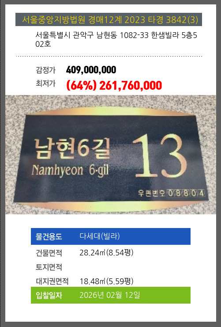
Task: Select the 물건용도 blue row
Action: click(x=110, y=236)
